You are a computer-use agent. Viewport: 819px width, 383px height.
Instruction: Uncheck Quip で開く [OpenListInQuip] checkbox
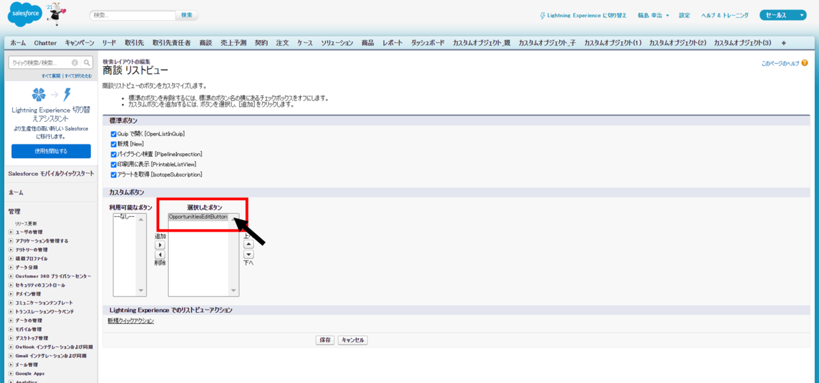(113, 134)
